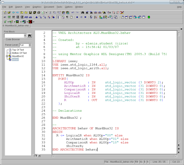Open the Help menu
Screen dimensions: 184x165
(179, 7)
